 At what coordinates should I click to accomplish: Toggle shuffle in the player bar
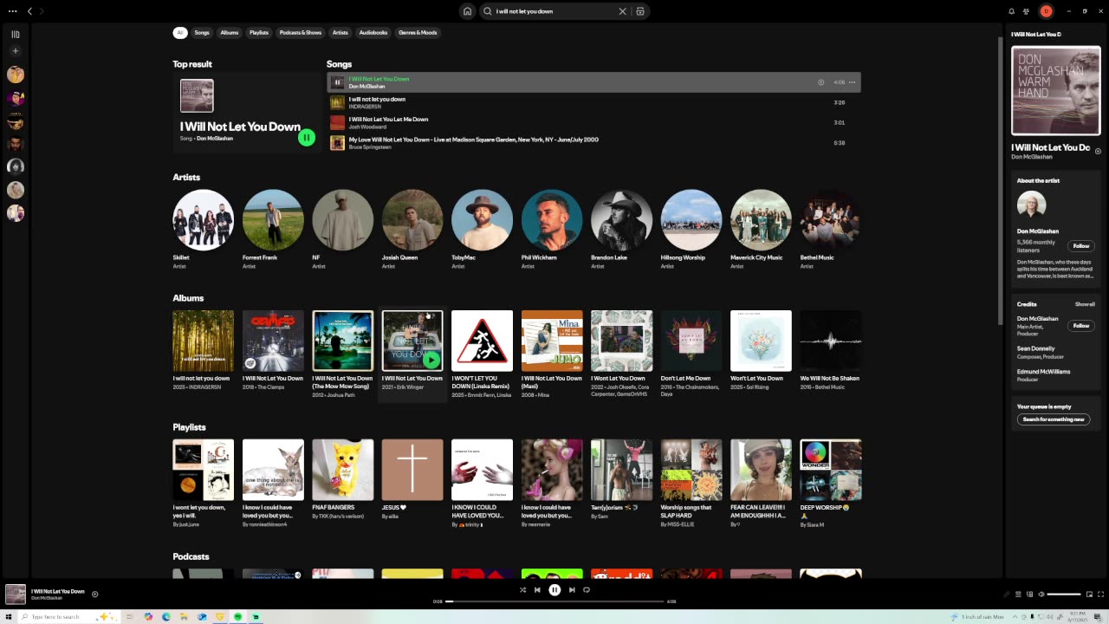522,589
